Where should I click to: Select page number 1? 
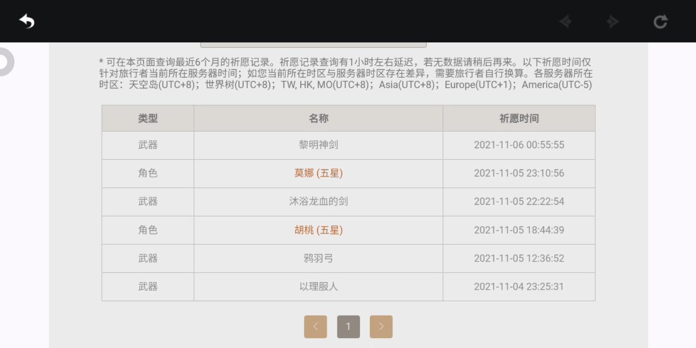[348, 327]
